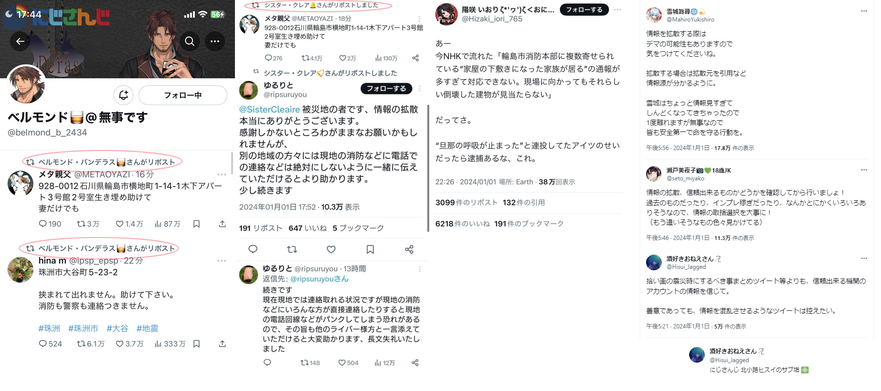Expand options menu on 瀬戸美夜子 tweet

click(x=864, y=170)
